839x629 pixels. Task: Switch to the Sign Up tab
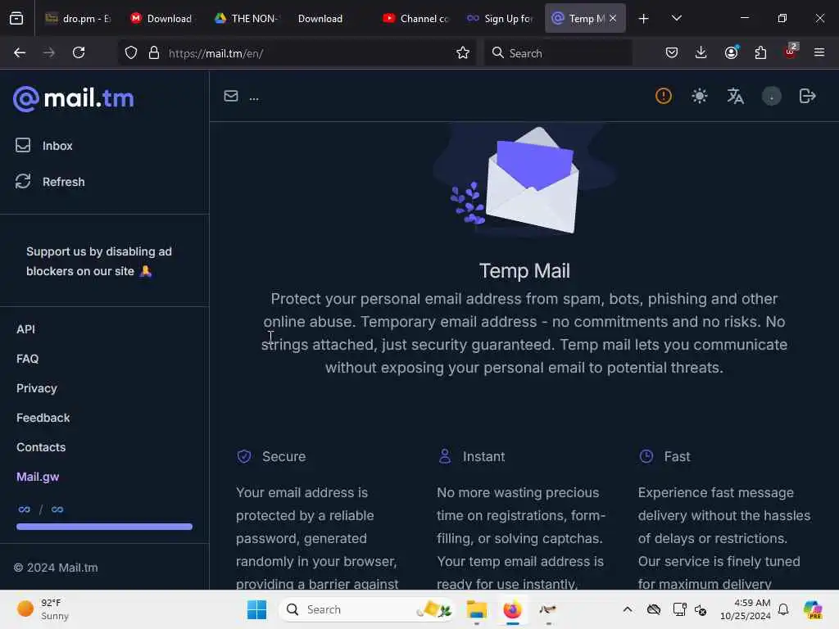501,19
